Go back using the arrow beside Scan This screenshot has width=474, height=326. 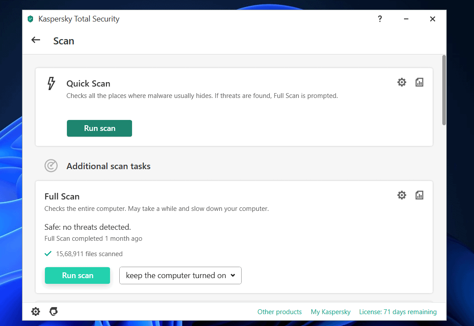tap(36, 40)
